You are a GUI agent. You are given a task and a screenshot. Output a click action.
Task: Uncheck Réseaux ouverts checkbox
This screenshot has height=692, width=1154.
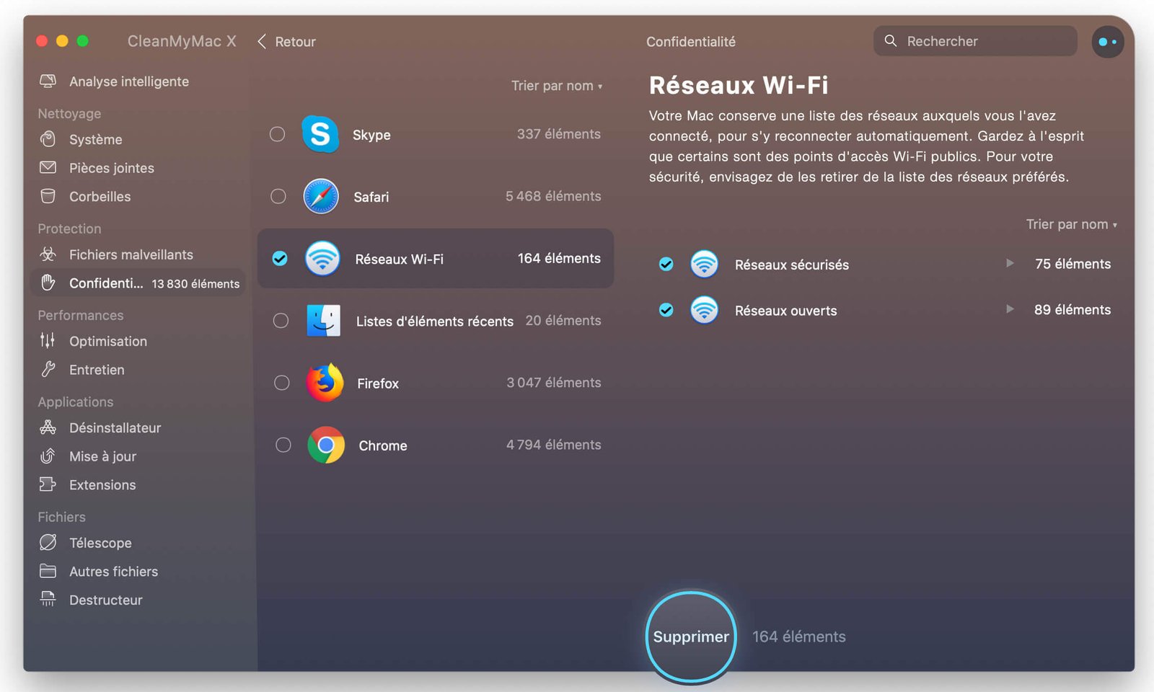[x=666, y=310]
